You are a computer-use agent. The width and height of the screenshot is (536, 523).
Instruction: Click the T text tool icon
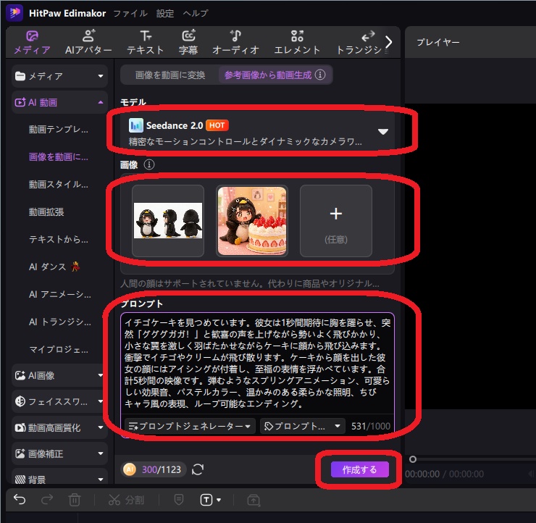206,500
